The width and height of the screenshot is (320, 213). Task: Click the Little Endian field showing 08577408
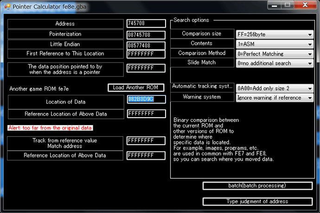(146, 45)
